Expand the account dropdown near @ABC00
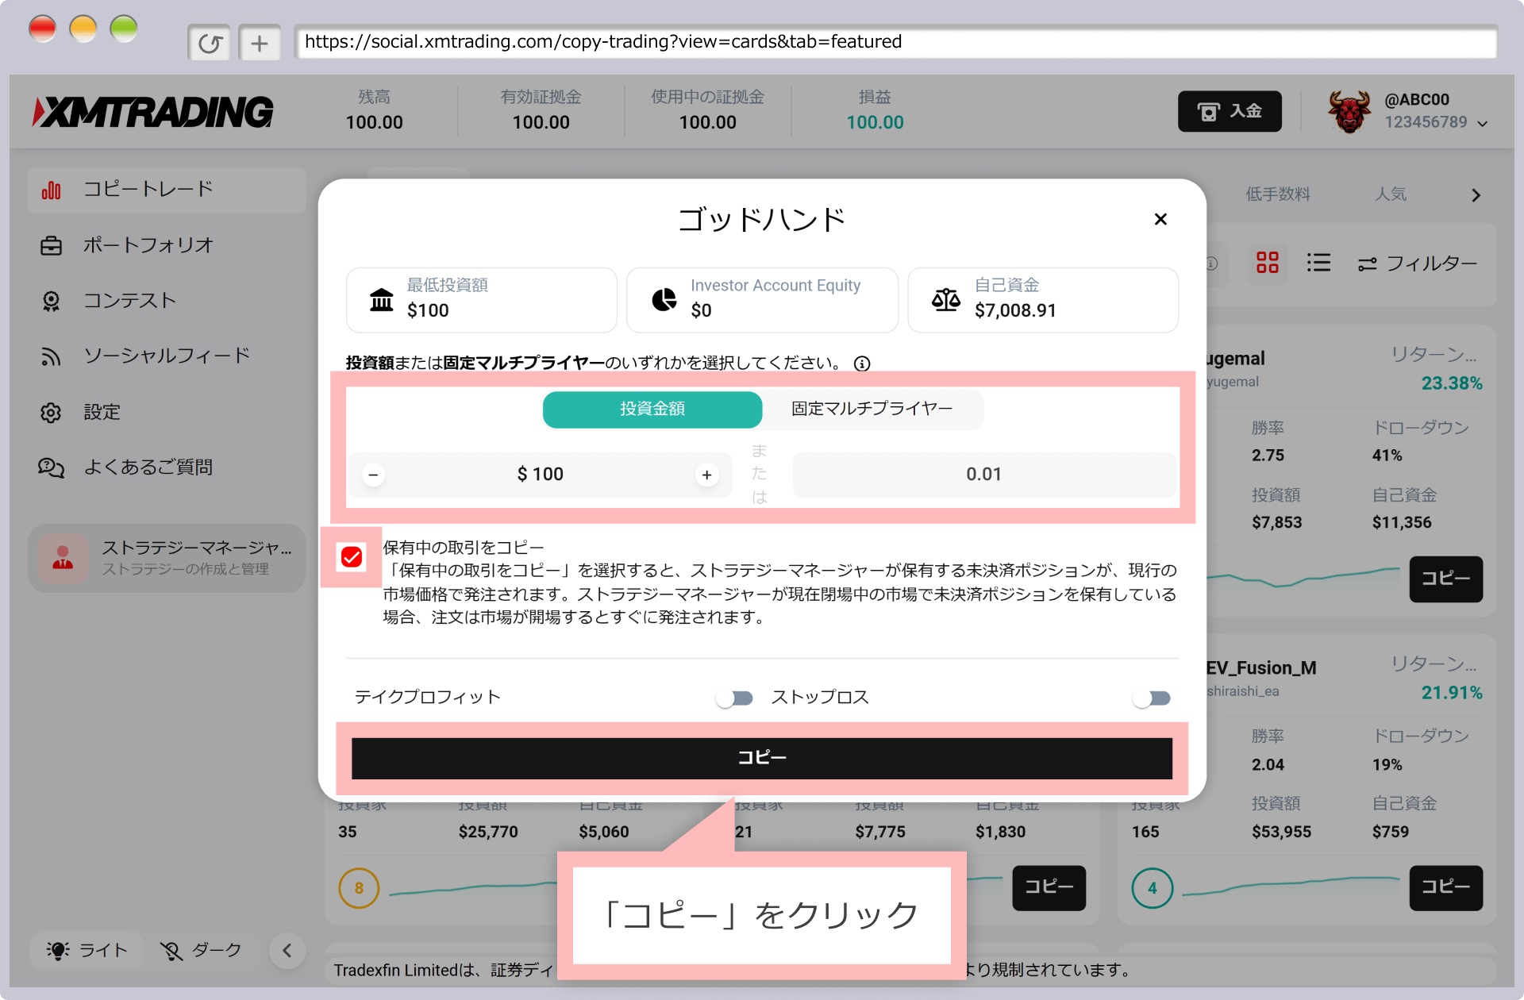Viewport: 1524px width, 1000px height. (x=1482, y=123)
